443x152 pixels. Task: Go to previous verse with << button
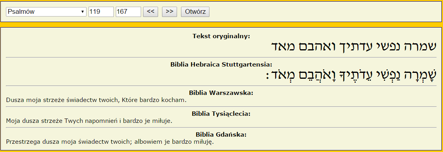click(151, 12)
